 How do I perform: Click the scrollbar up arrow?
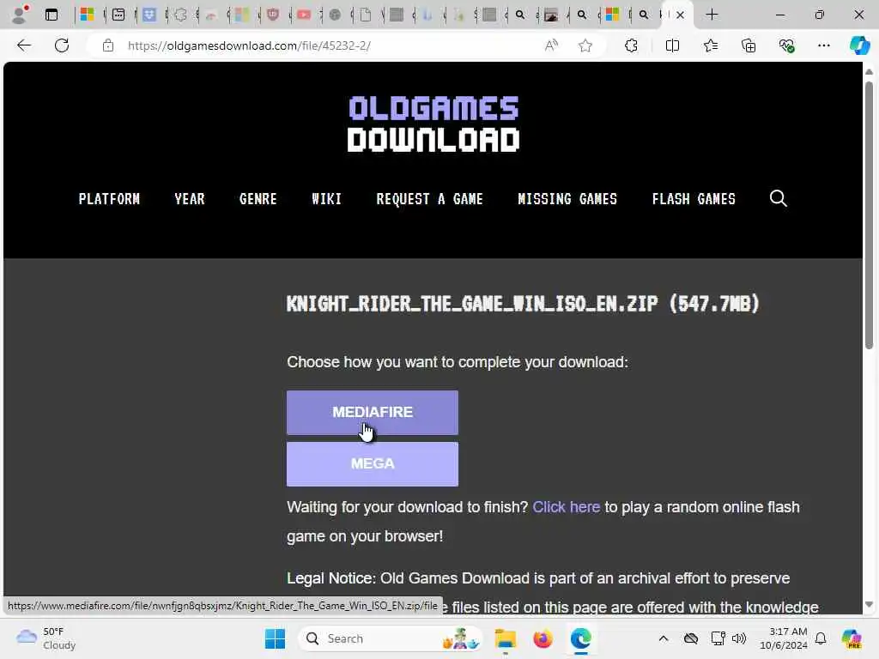[x=869, y=72]
